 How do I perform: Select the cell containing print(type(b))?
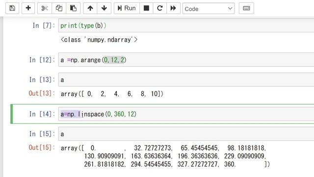click(186, 26)
